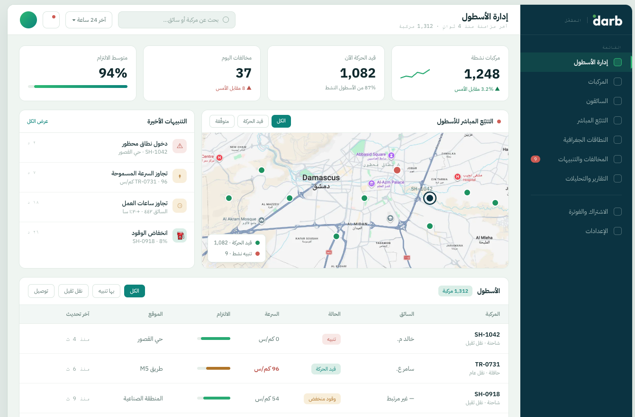Open the green user avatar
Image resolution: width=635 pixels, height=417 pixels.
pyautogui.click(x=28, y=20)
